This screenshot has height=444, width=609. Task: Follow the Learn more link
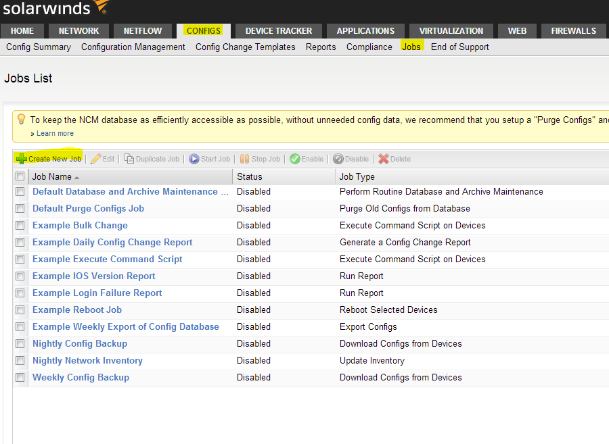tap(55, 133)
